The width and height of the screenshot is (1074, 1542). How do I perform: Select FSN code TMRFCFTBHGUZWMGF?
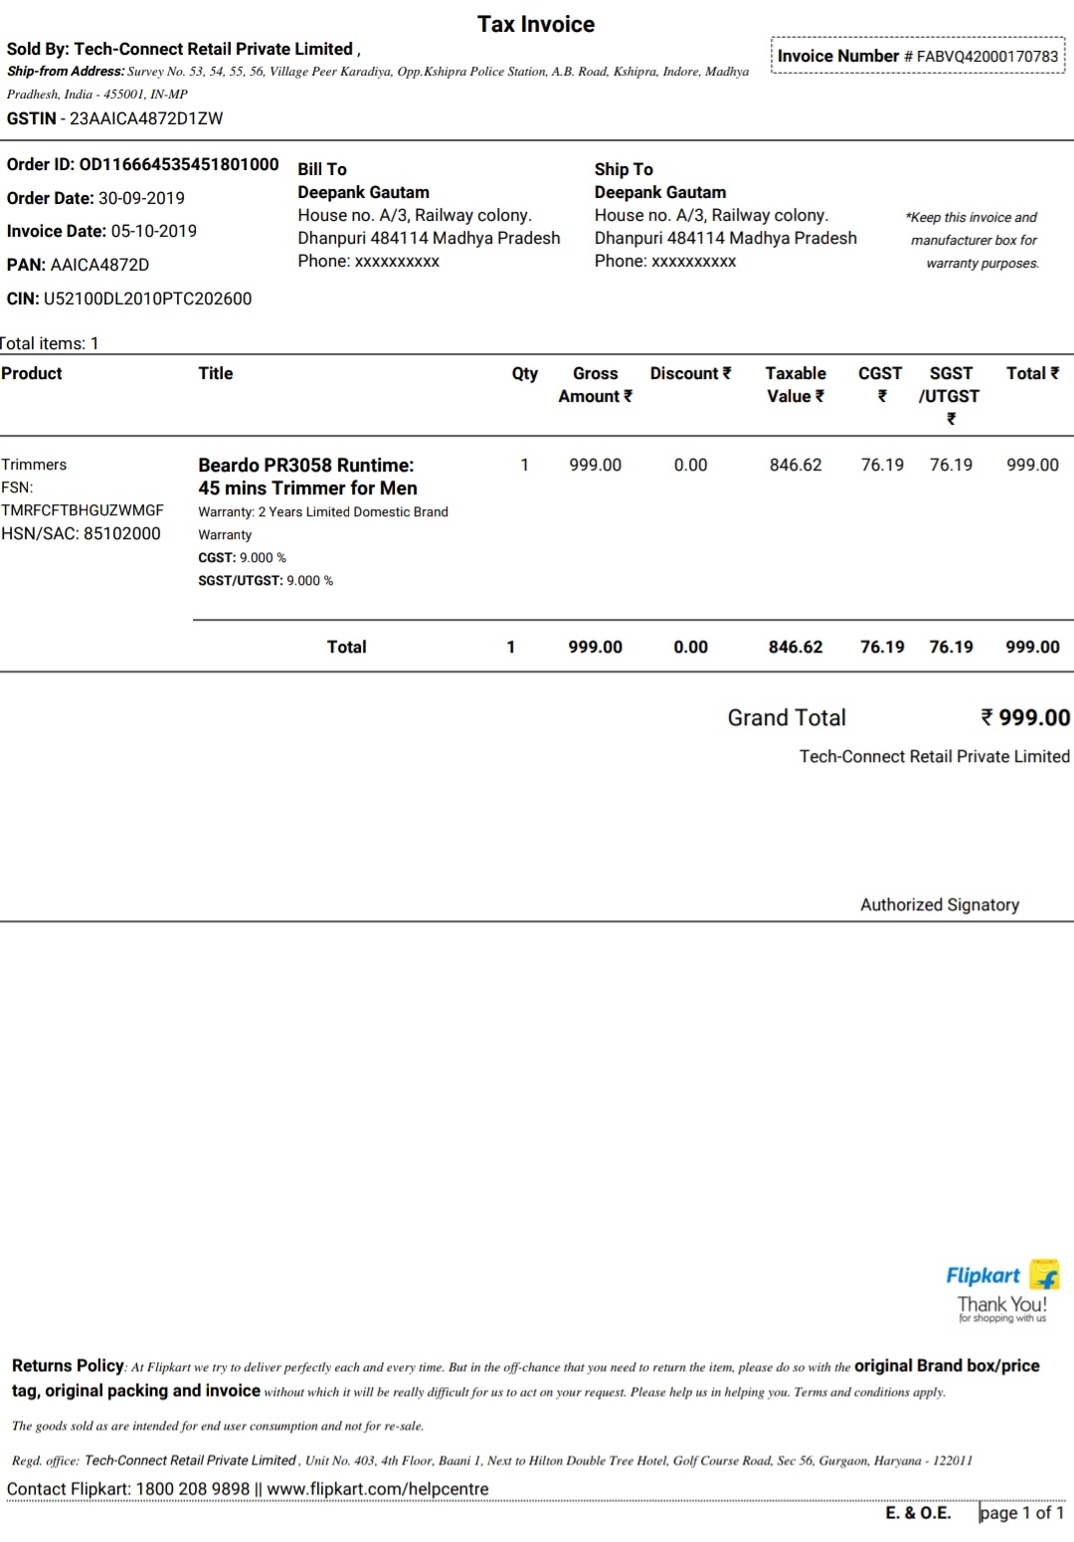[83, 510]
